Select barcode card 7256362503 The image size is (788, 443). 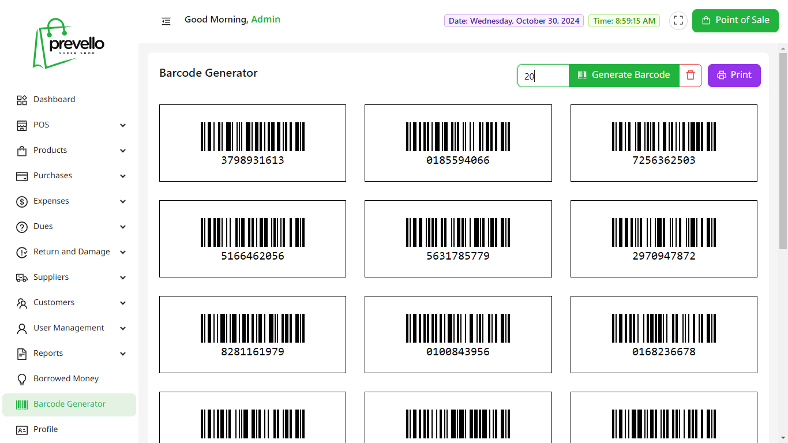click(664, 143)
